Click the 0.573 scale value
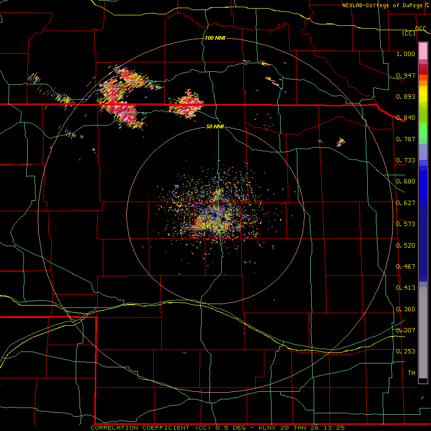 (x=406, y=224)
